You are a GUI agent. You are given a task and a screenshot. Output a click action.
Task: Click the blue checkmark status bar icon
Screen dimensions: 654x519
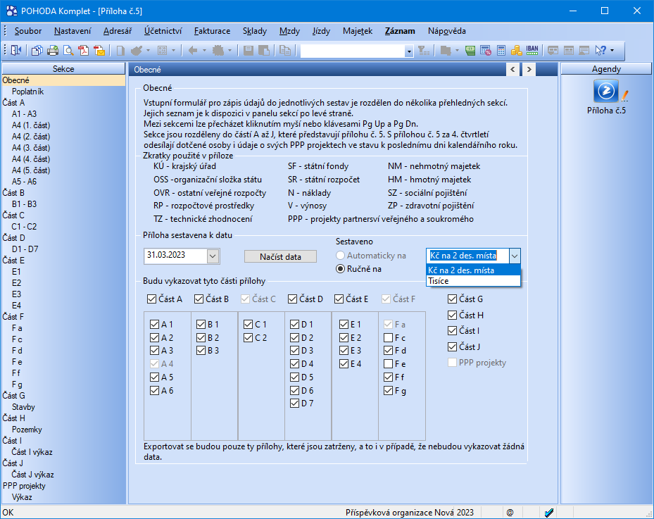(x=549, y=513)
